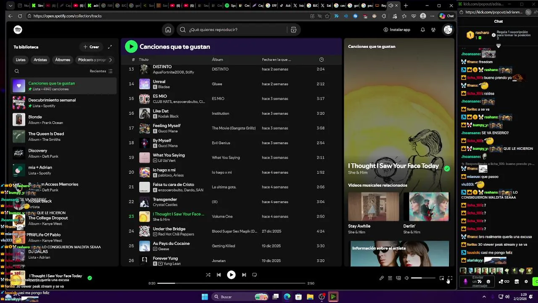The width and height of the screenshot is (538, 303).
Task: Click the library search magnifier icon
Action: click(17, 71)
